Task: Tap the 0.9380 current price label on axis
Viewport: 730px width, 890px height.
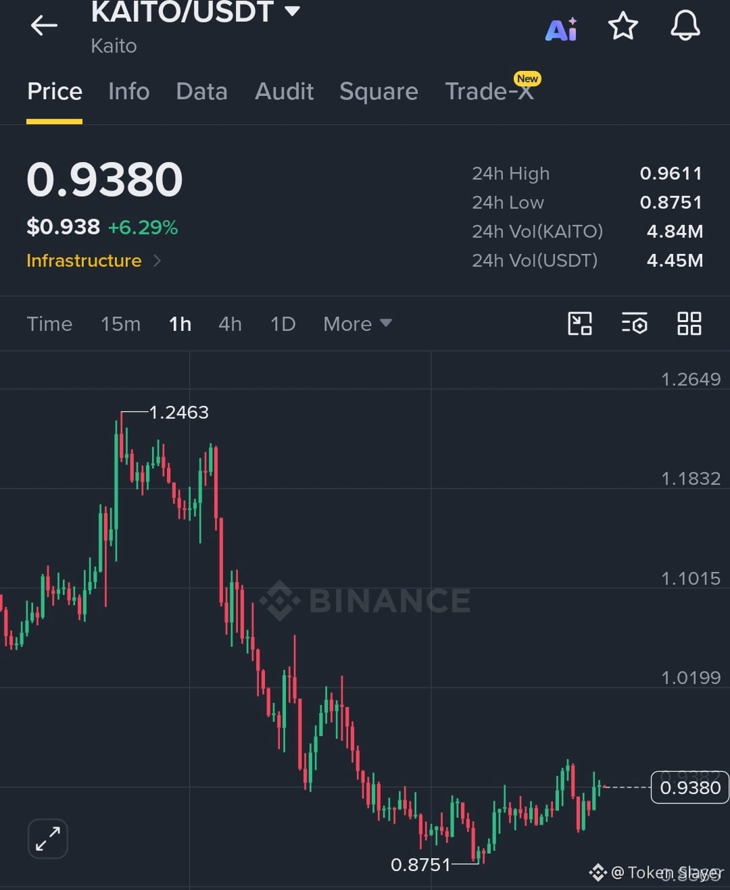Action: (690, 787)
